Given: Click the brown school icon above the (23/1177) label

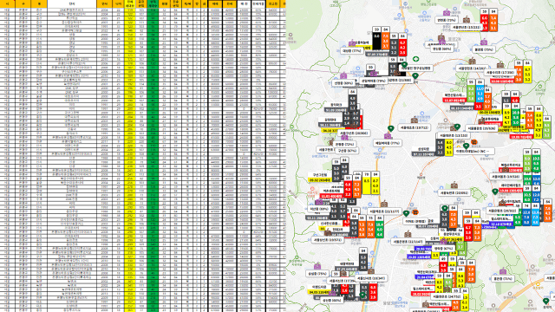Looking at the screenshot, I should (384, 205).
